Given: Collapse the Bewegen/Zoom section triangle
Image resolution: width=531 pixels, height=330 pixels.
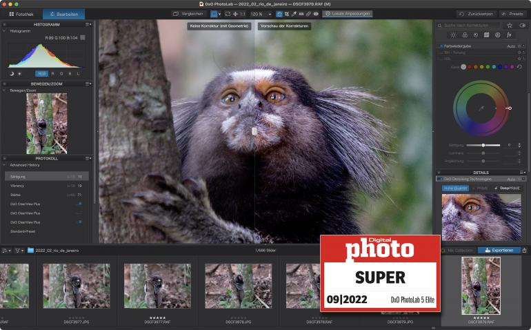Looking at the screenshot, I should pos(4,90).
